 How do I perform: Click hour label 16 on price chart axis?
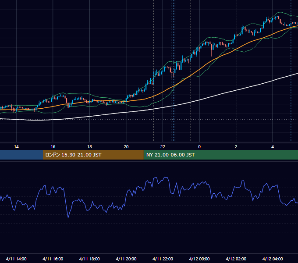[x=53, y=147]
